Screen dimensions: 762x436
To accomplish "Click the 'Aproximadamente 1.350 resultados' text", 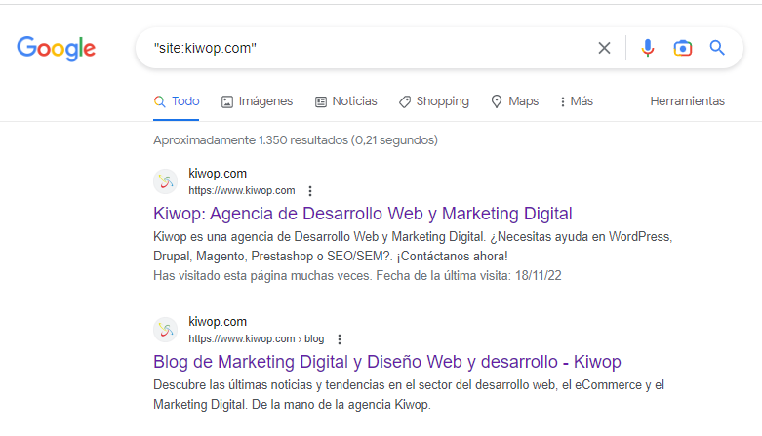I will point(296,140).
